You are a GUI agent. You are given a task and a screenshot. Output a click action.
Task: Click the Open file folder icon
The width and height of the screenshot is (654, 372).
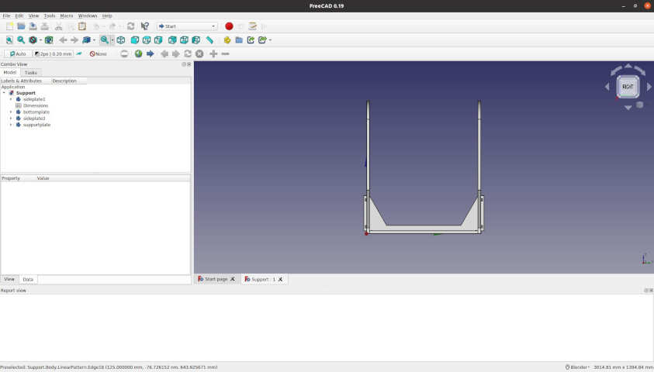(x=21, y=26)
